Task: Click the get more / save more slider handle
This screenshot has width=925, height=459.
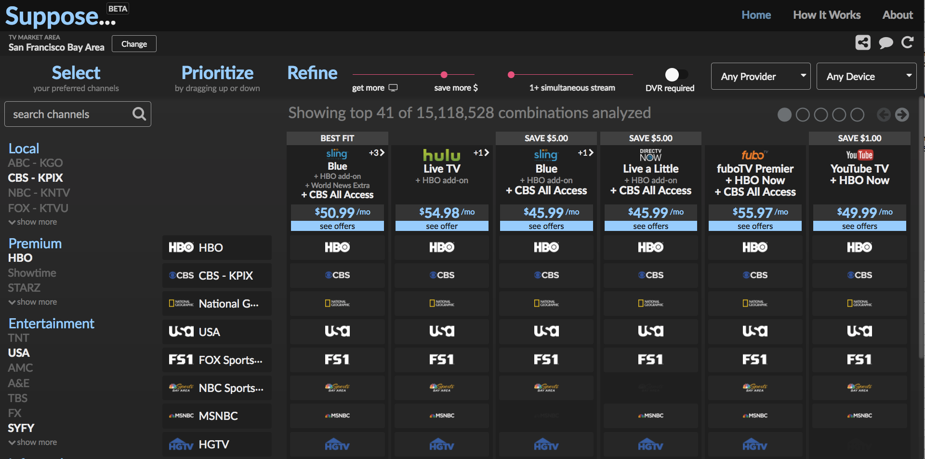Action: [x=444, y=75]
